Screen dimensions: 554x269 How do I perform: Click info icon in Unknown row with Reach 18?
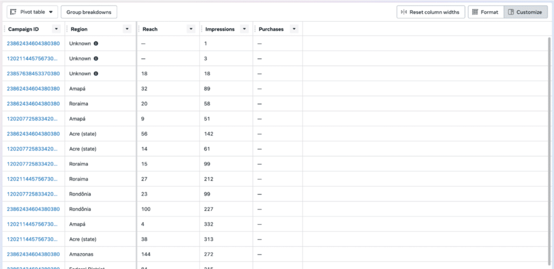96,73
